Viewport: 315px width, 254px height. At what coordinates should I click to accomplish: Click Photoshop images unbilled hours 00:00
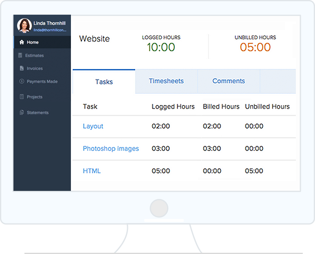[254, 149]
